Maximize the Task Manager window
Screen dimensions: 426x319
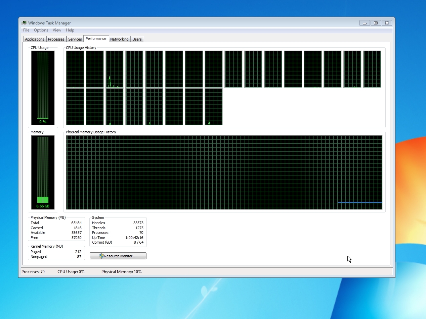click(x=376, y=23)
